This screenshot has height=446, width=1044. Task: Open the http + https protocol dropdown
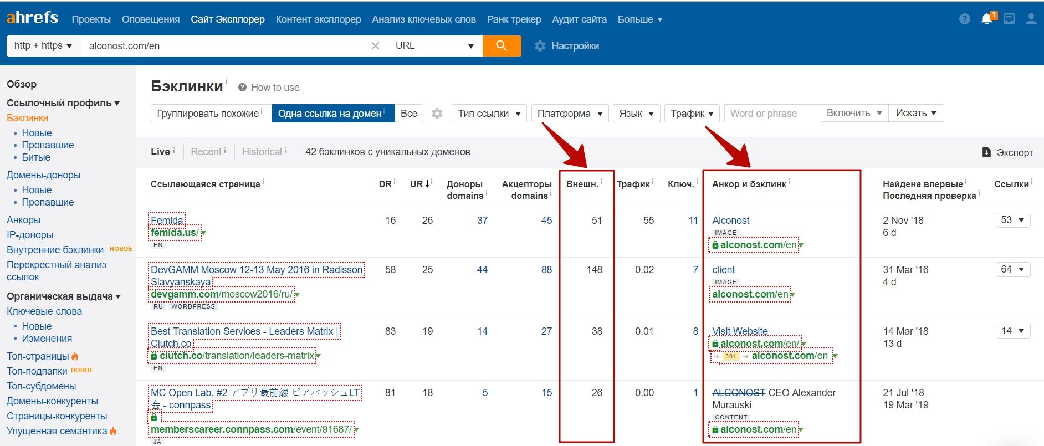click(x=43, y=46)
